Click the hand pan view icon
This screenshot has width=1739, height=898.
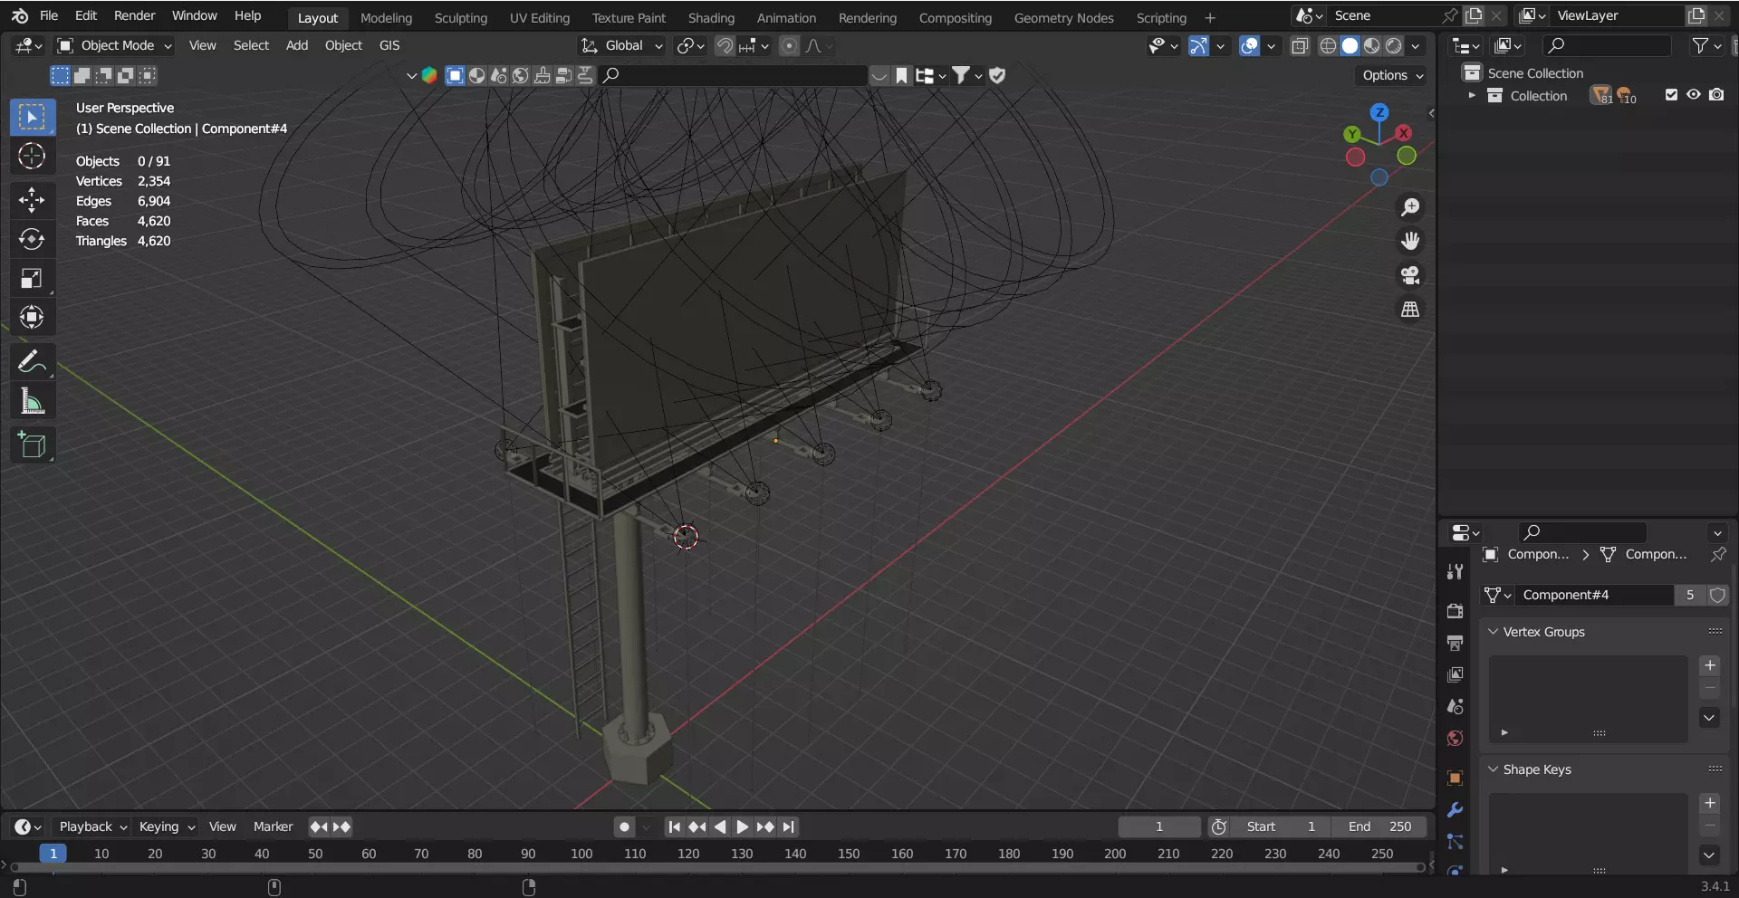click(1410, 241)
